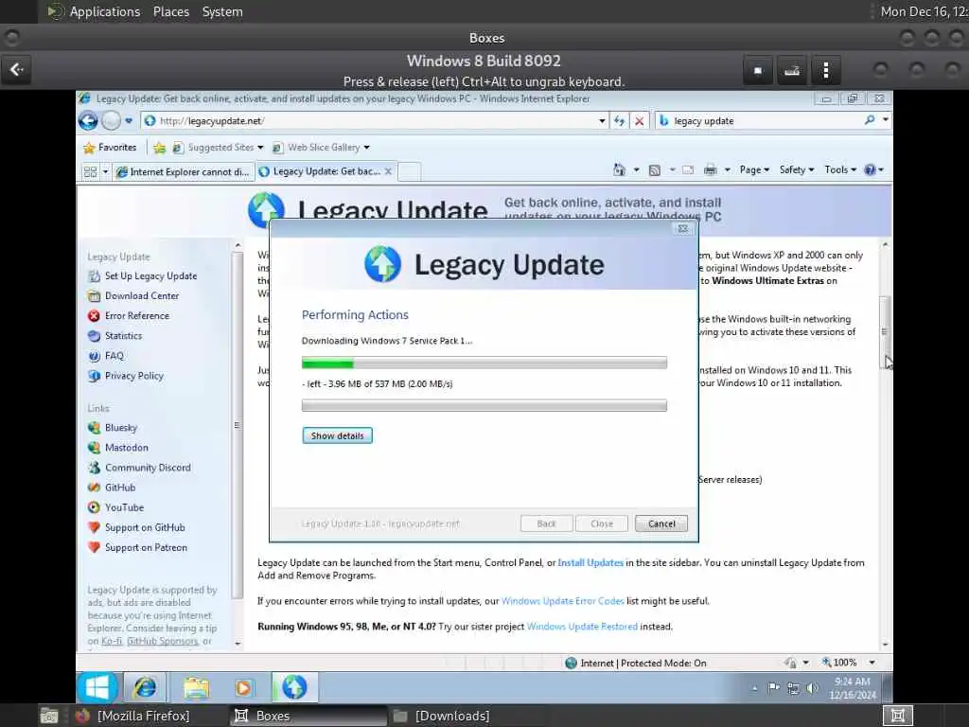Open Statistics sidebar link
The width and height of the screenshot is (969, 727).
coord(123,336)
